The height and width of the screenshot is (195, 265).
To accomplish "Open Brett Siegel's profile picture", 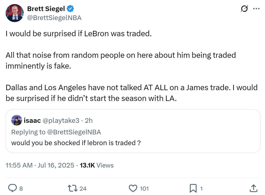I will point(15,13).
